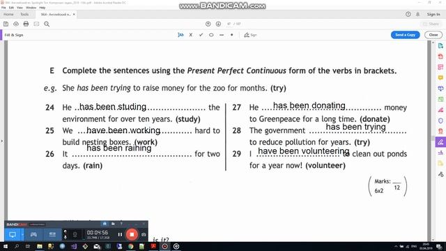Close the 964- document tab
Viewport: 446px width, 251px height.
click(x=74, y=14)
